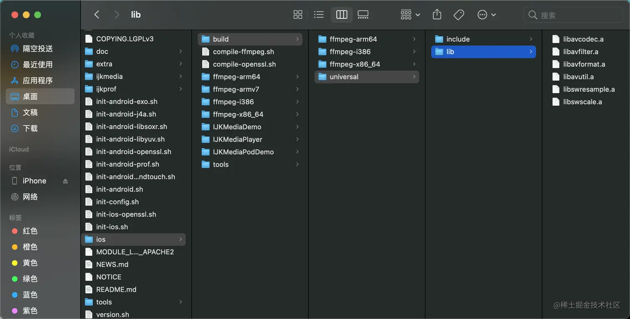The image size is (630, 319).
Task: Expand the doc folder chevron
Action: point(181,51)
